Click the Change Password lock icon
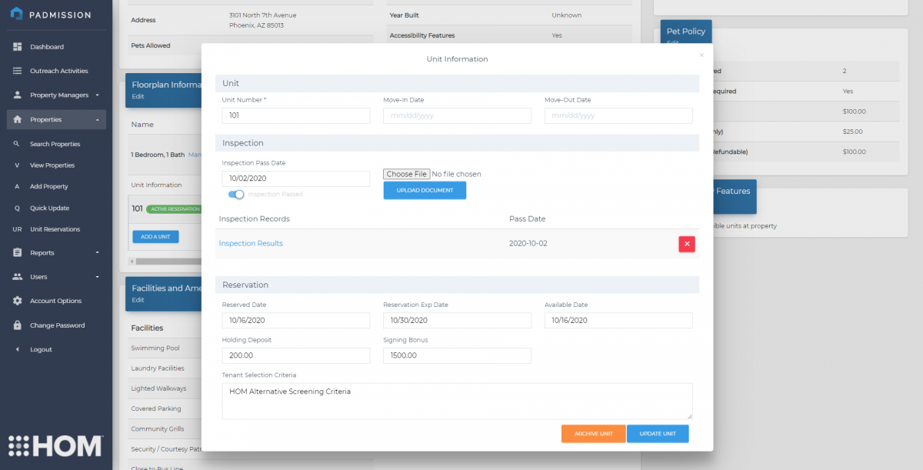Viewport: 923px width, 470px height. pyautogui.click(x=17, y=325)
